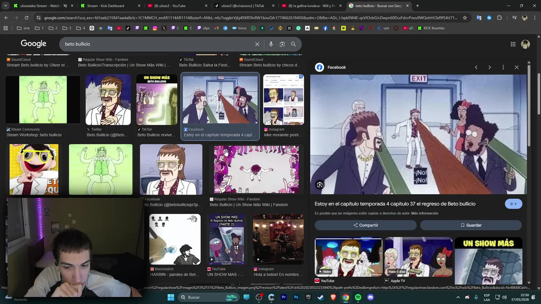This screenshot has height=304, width=541.
Task: Go back to the previous page
Action: 6,18
